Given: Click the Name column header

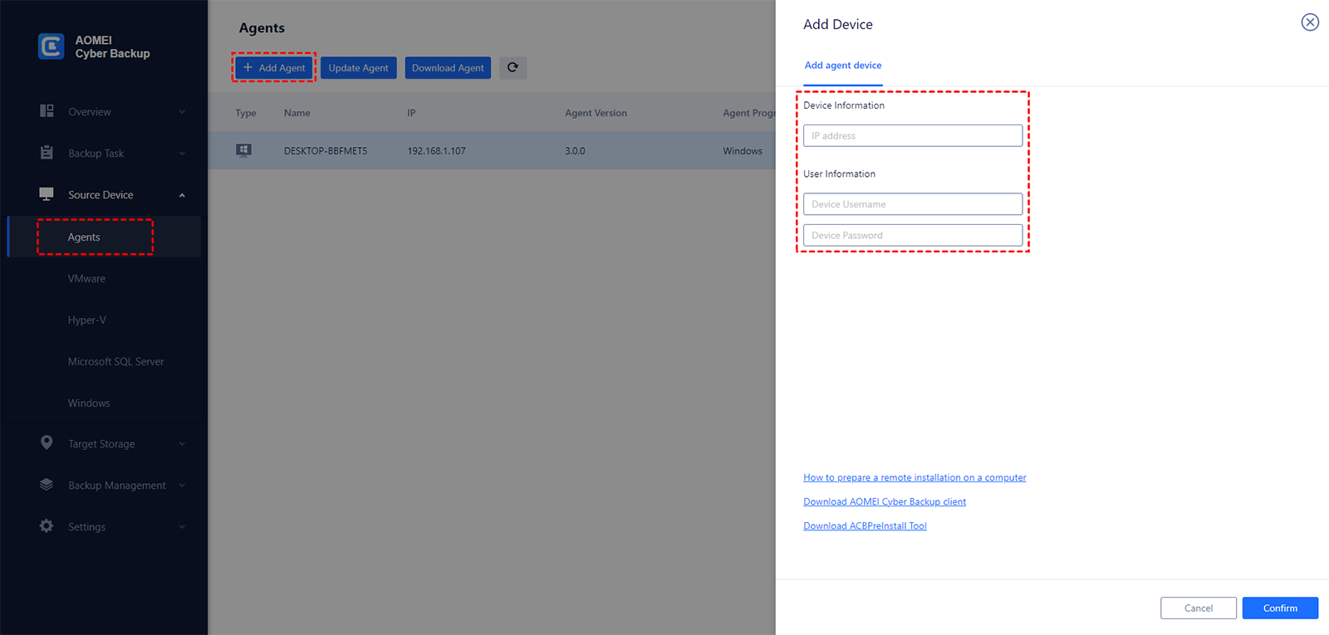Looking at the screenshot, I should tap(297, 113).
